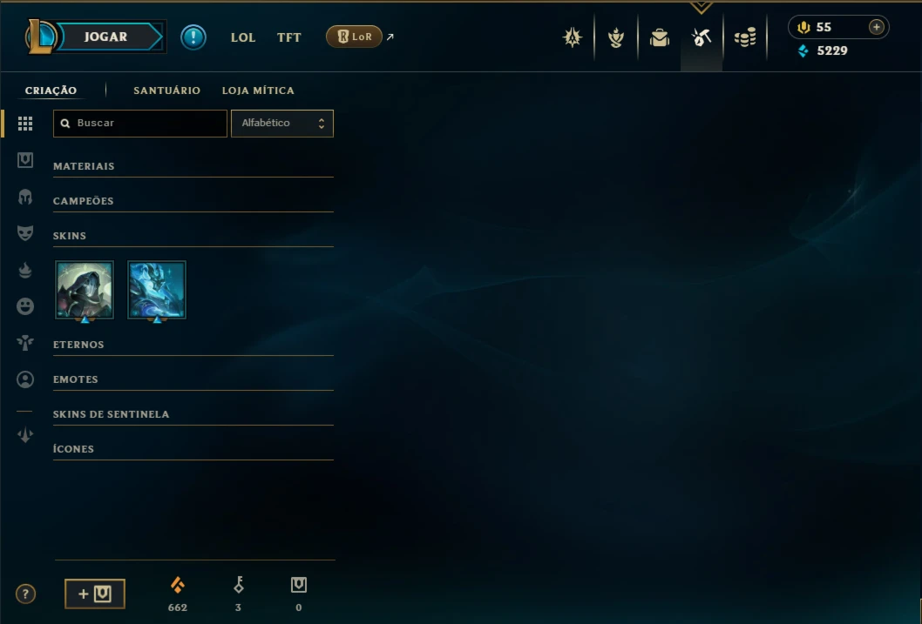Filter loot by emotes smiley icon
Screen dimensions: 922x624
coord(25,305)
